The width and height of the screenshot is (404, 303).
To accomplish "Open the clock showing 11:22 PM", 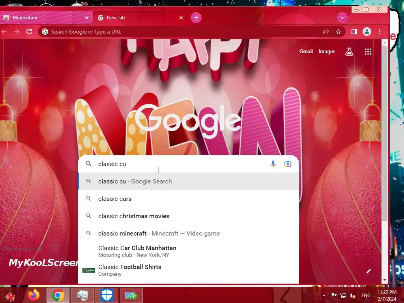I will pyautogui.click(x=387, y=296).
